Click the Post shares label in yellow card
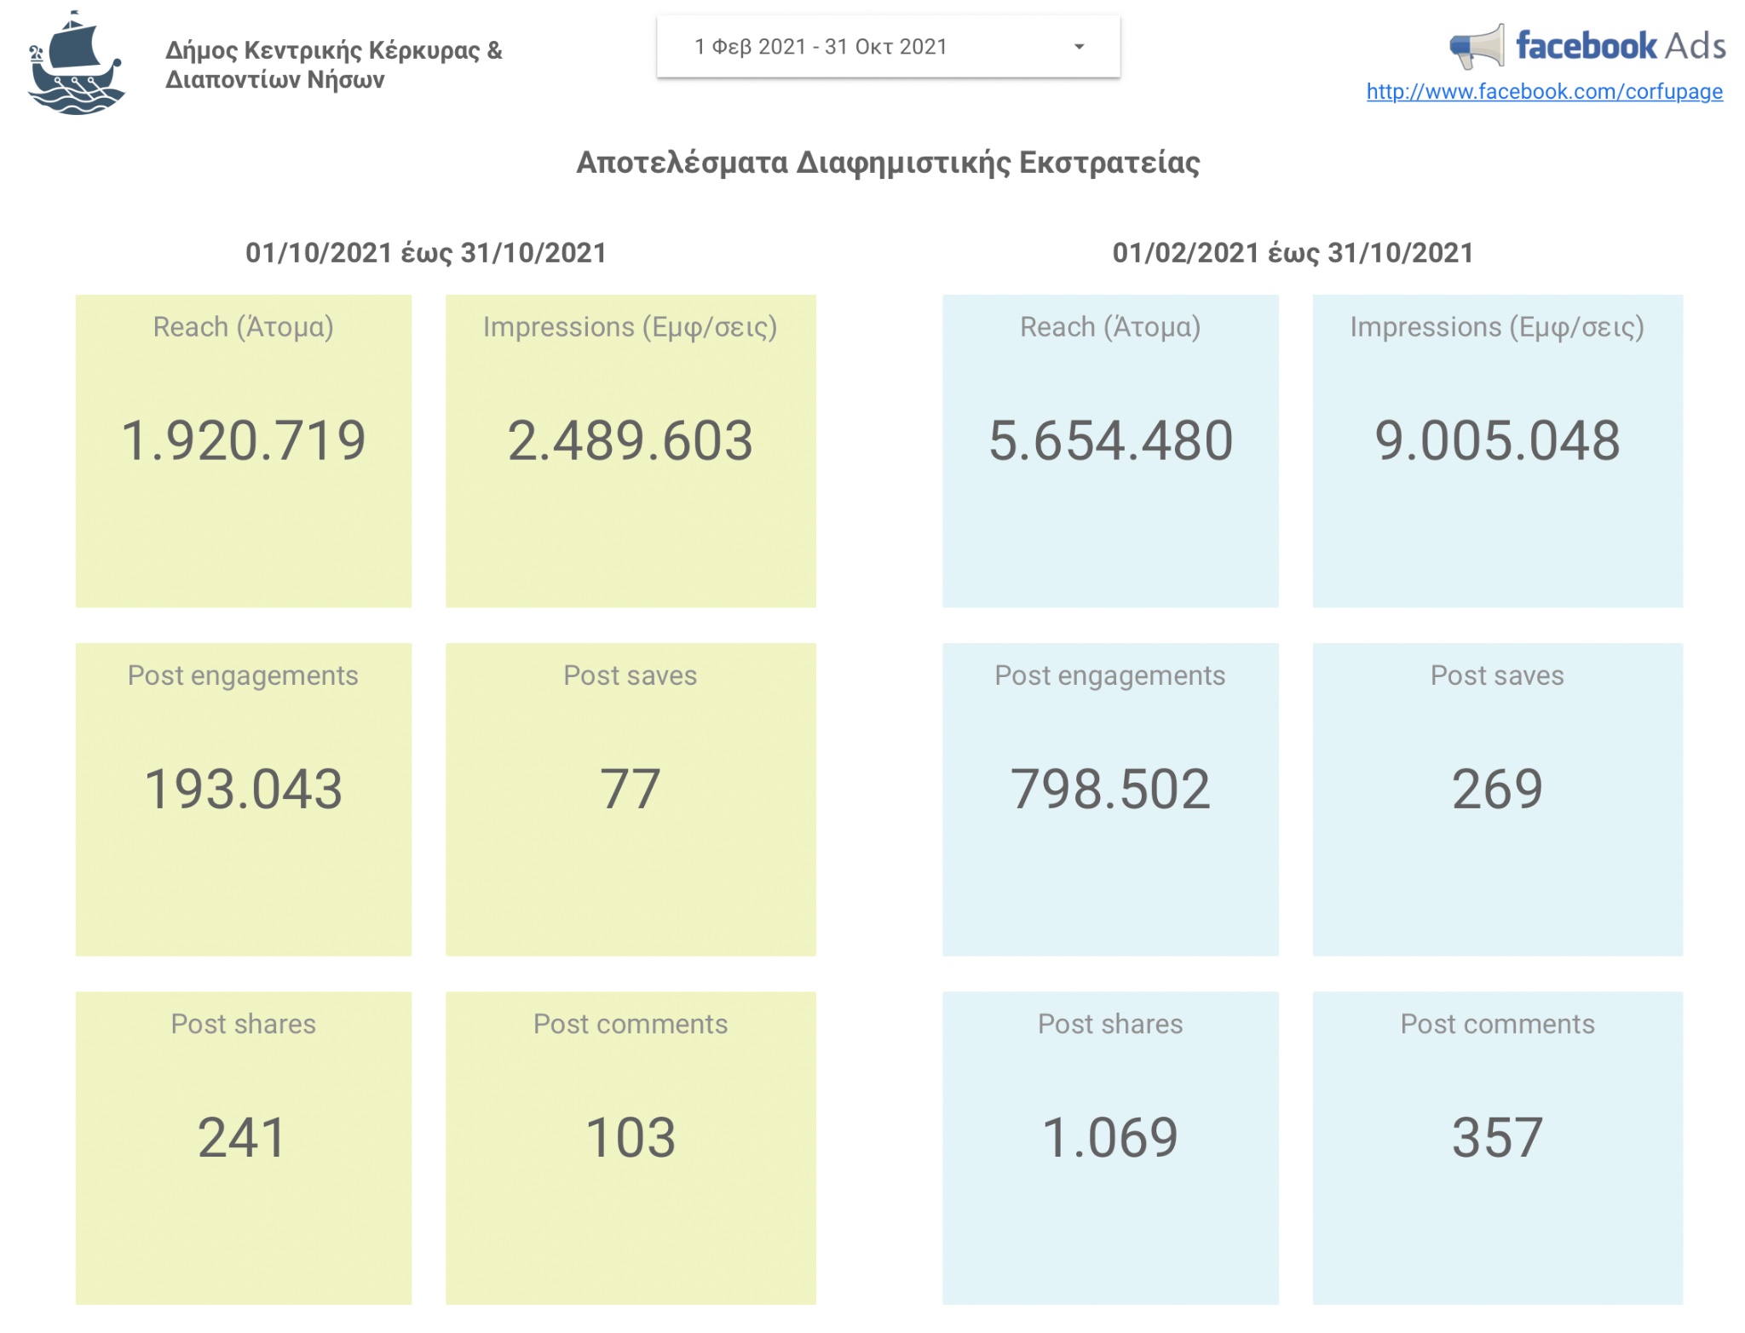 pyautogui.click(x=244, y=1024)
